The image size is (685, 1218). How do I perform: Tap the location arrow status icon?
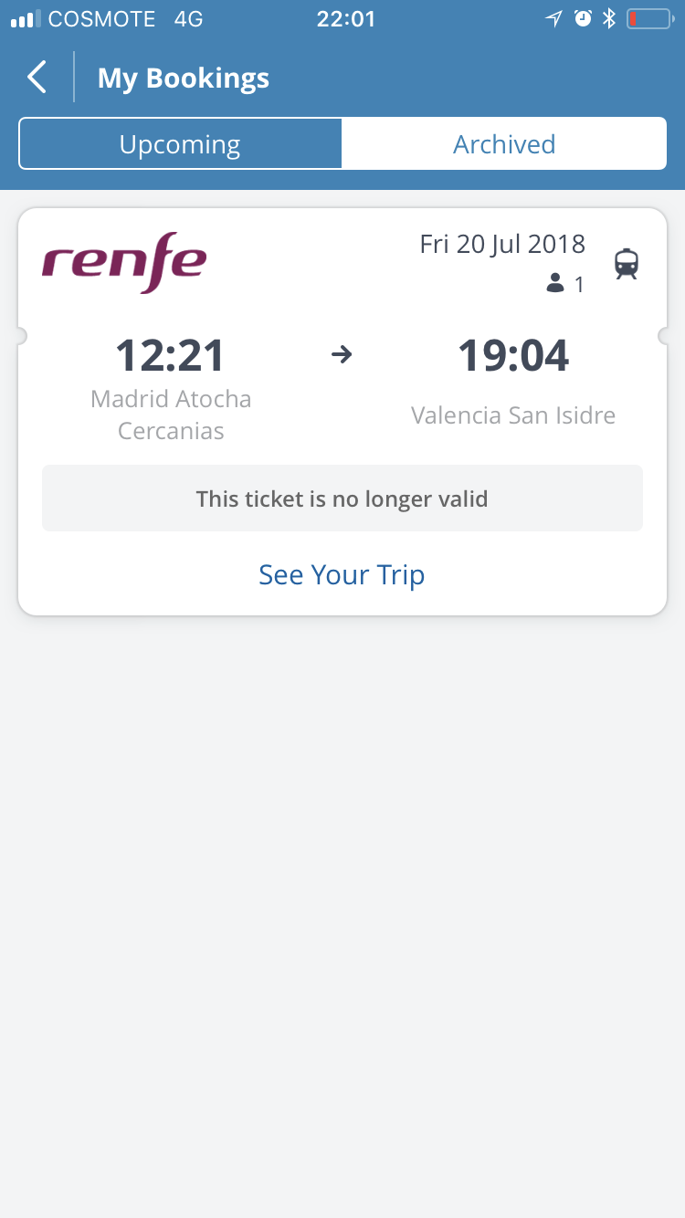[553, 19]
